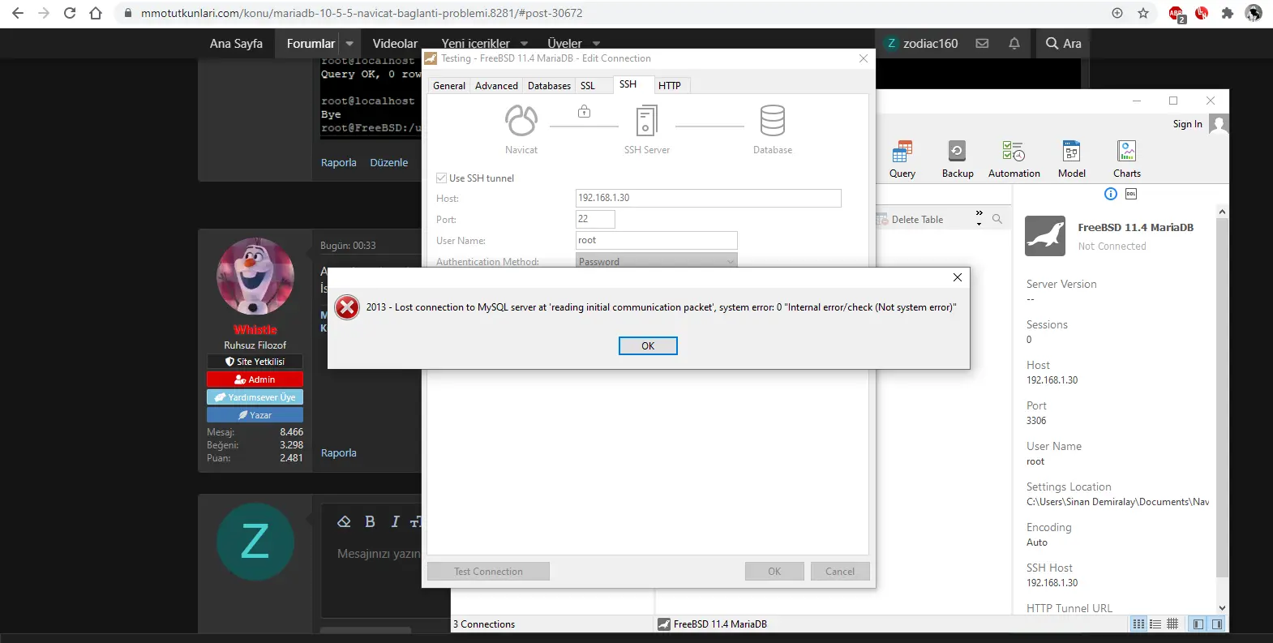Open the Forumlar menu item

[311, 44]
